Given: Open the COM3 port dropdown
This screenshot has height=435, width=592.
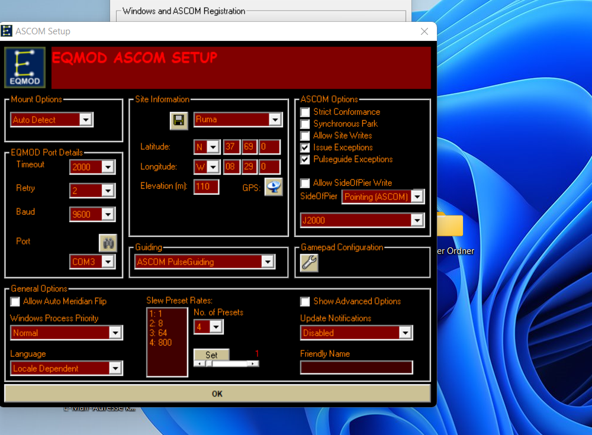Looking at the screenshot, I should click(108, 262).
